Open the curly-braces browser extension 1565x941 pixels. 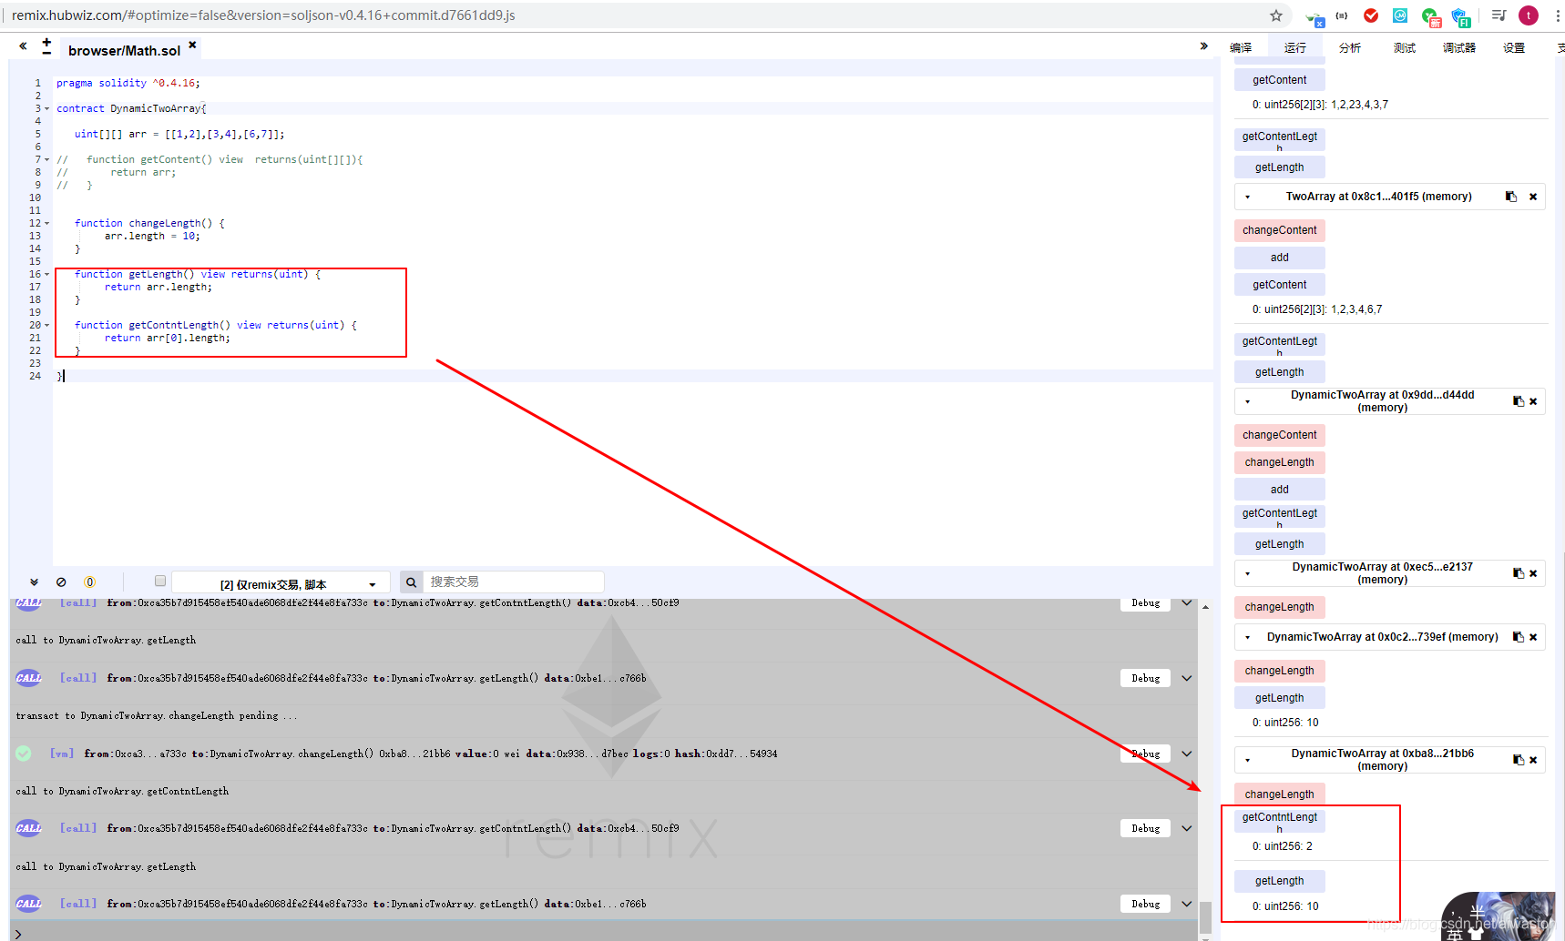(1342, 15)
